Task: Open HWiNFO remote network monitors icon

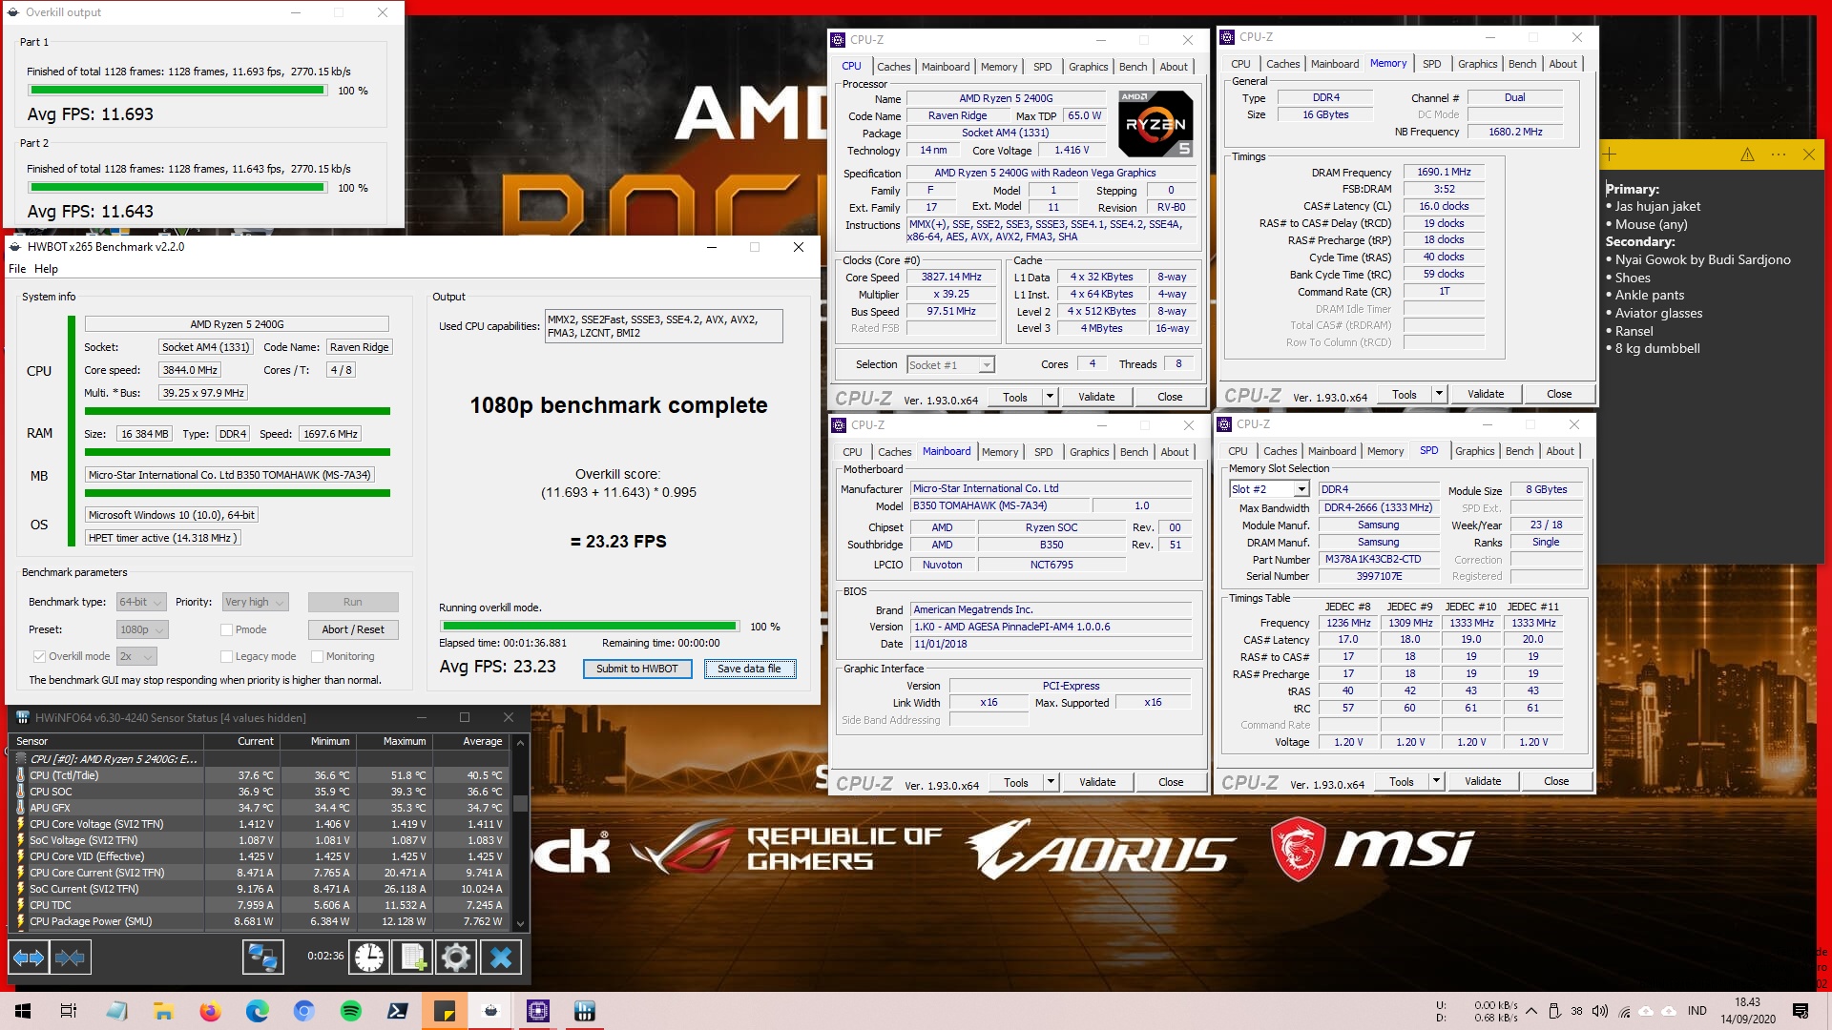Action: point(262,957)
